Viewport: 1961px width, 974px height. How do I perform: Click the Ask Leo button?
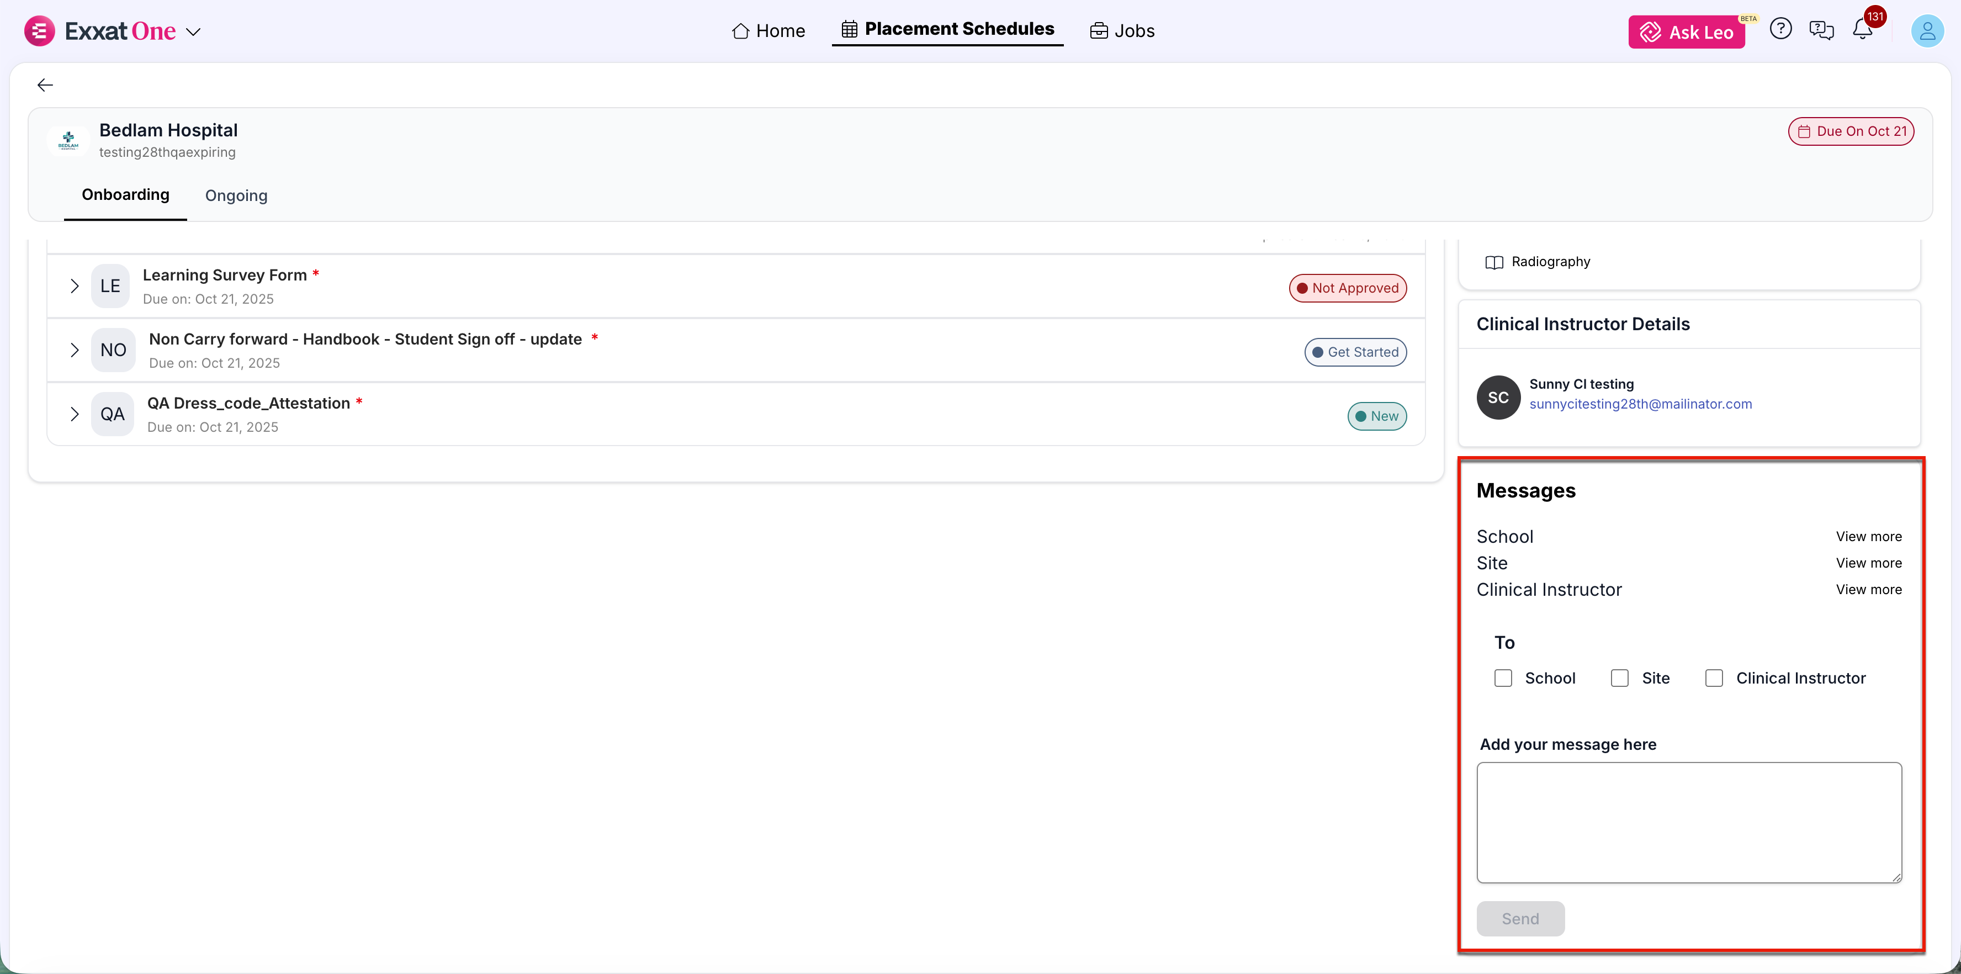(x=1686, y=32)
